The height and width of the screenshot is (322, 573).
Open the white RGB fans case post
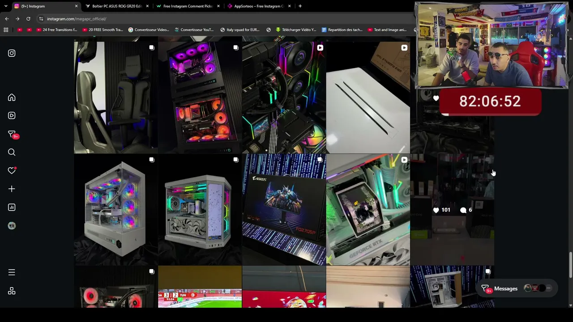click(115, 210)
